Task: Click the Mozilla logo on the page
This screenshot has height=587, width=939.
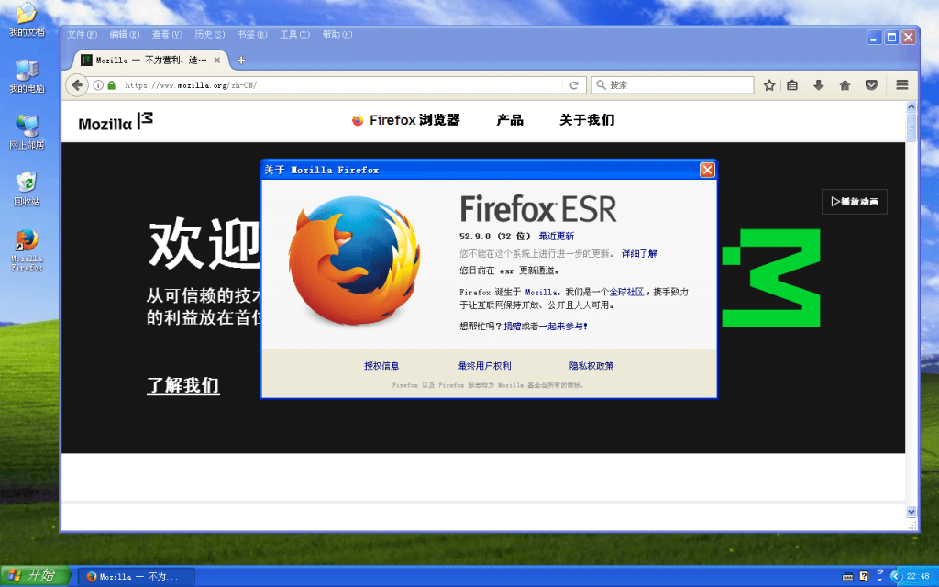Action: pyautogui.click(x=116, y=122)
